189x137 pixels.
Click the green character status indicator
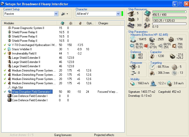coord(122,14)
